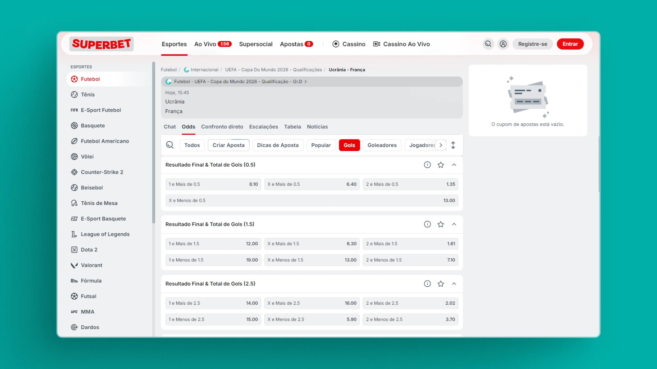The width and height of the screenshot is (657, 369).
Task: Collapse the Total de Gols (2.5) section
Action: point(454,284)
